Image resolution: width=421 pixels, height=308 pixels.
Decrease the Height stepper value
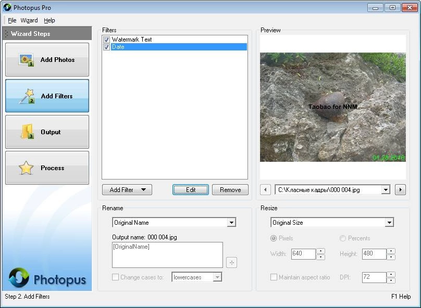pos(391,257)
